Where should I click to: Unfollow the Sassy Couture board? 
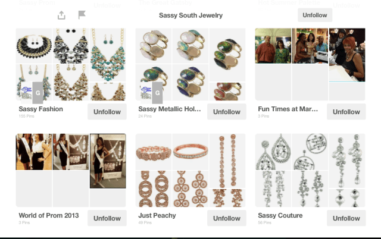(346, 218)
